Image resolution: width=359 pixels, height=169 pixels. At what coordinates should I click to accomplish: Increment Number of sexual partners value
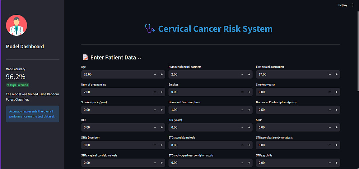(x=249, y=74)
